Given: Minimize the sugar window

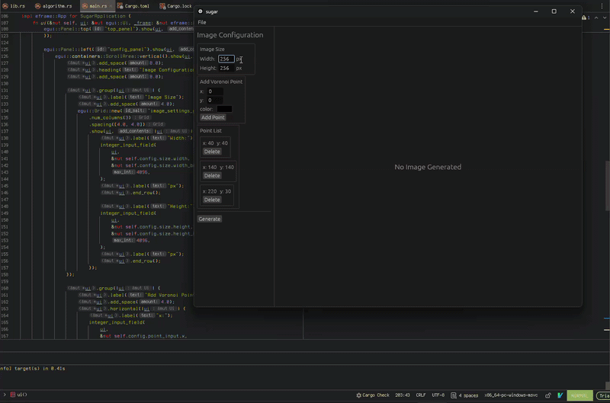Looking at the screenshot, I should tap(536, 11).
